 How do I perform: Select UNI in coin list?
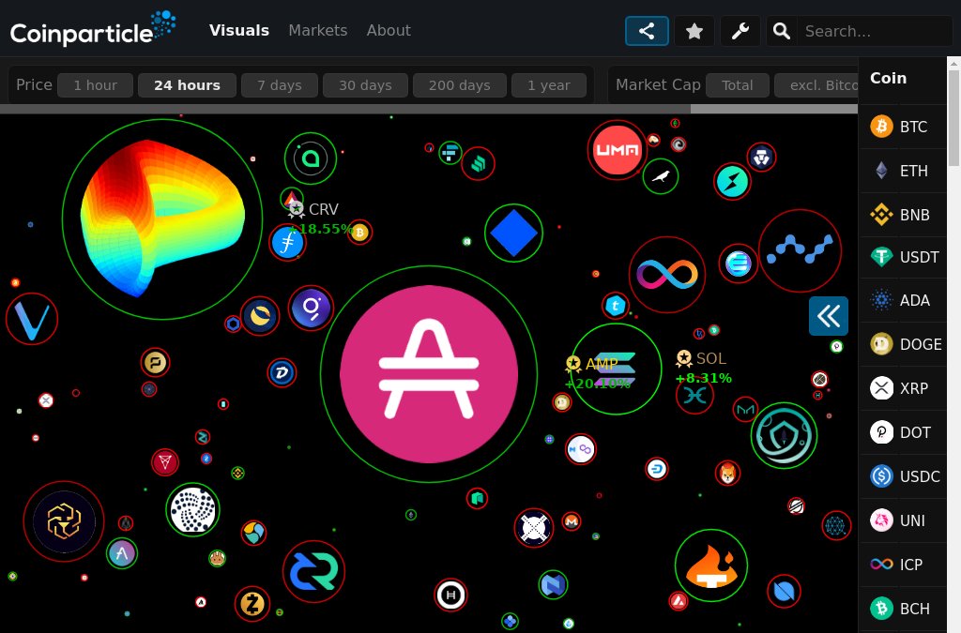coord(903,520)
